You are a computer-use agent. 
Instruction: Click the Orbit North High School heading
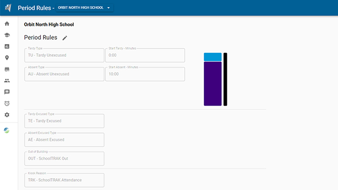coord(49,25)
